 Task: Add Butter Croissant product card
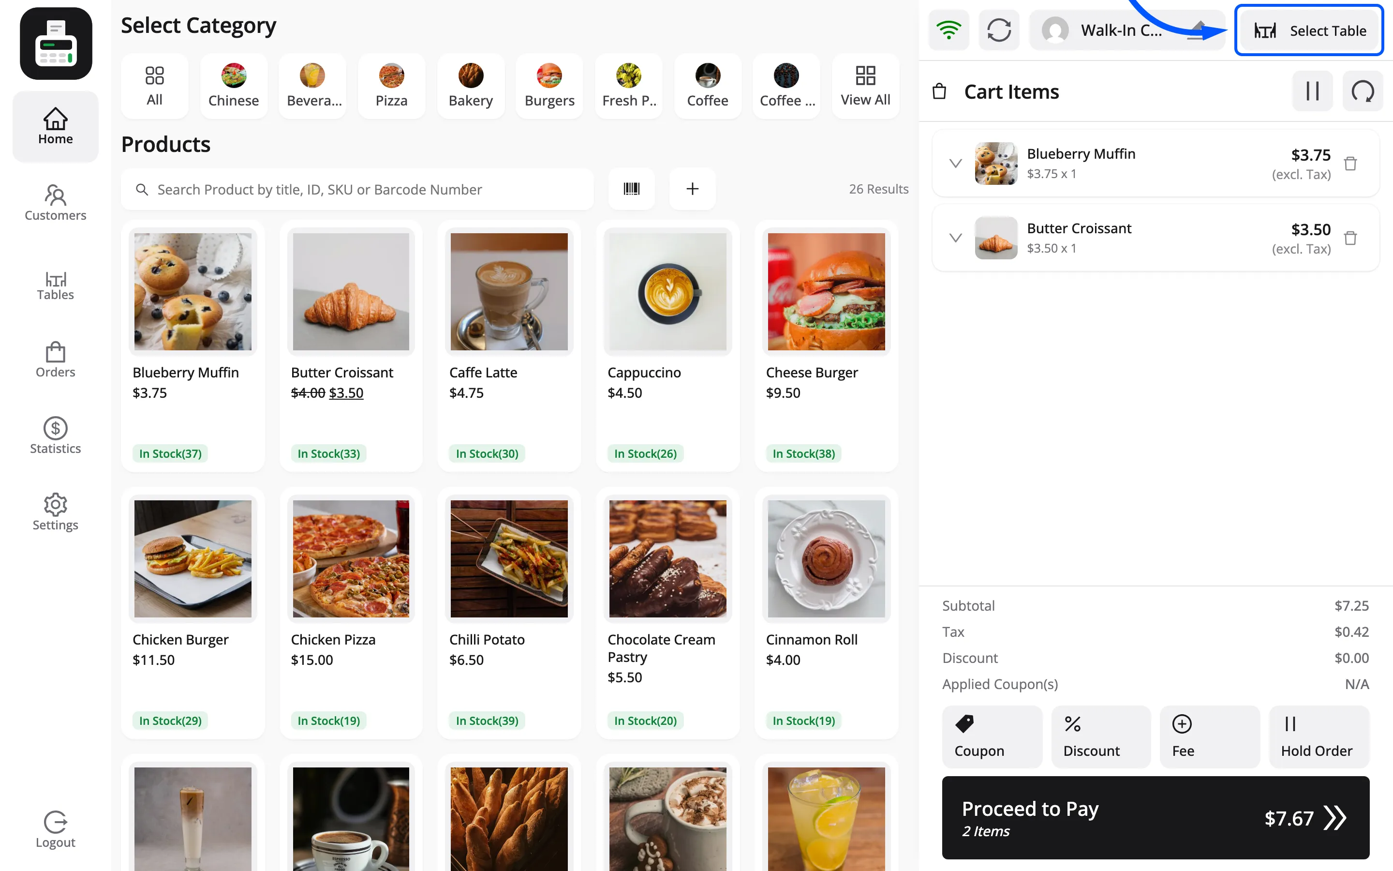click(351, 345)
